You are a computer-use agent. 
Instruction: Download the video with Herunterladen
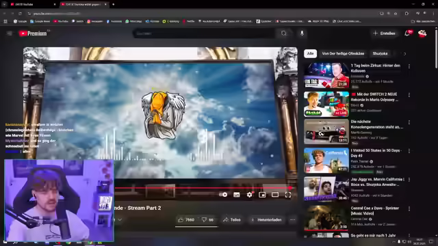266,220
